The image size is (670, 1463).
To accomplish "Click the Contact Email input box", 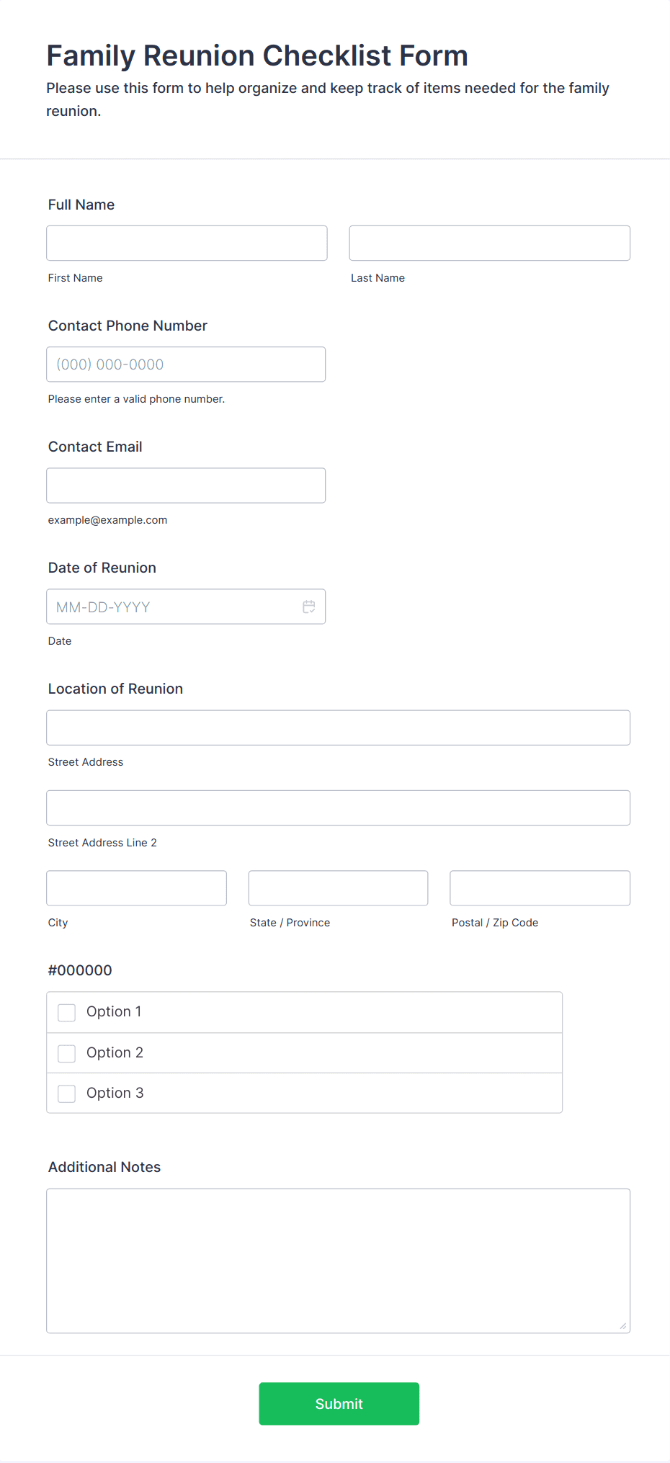I will [x=186, y=485].
